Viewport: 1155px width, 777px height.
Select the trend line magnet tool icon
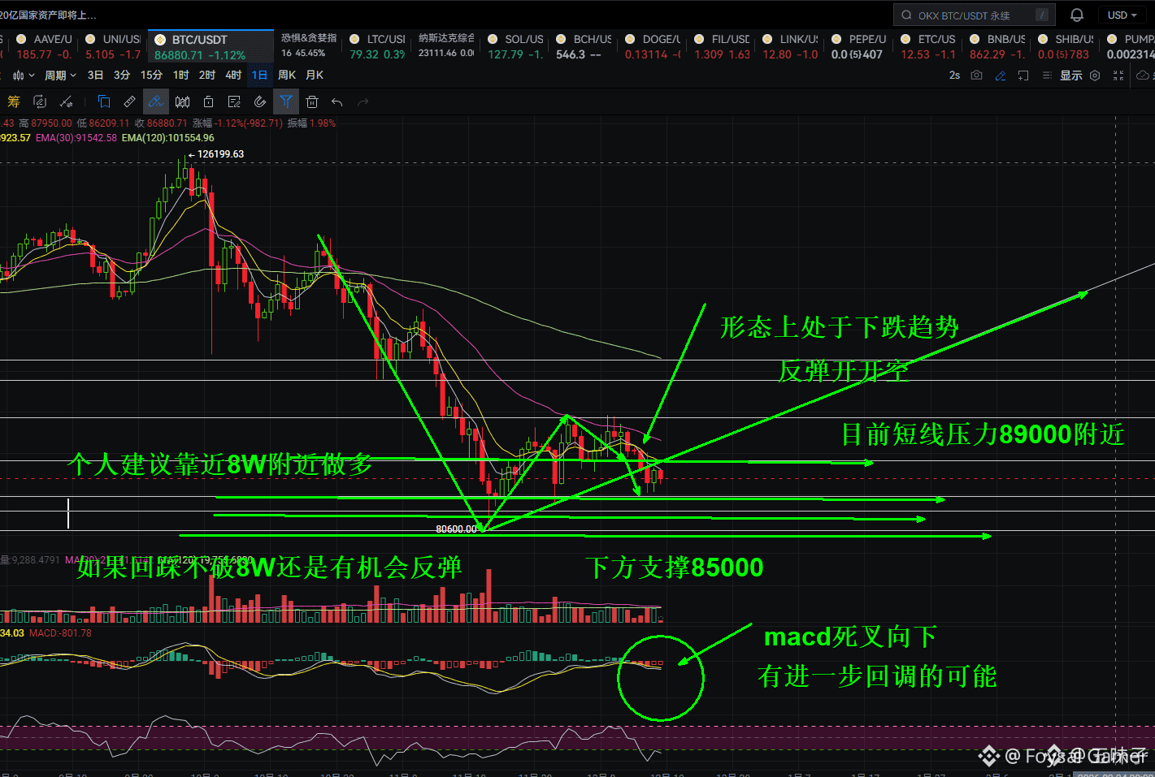(x=67, y=101)
